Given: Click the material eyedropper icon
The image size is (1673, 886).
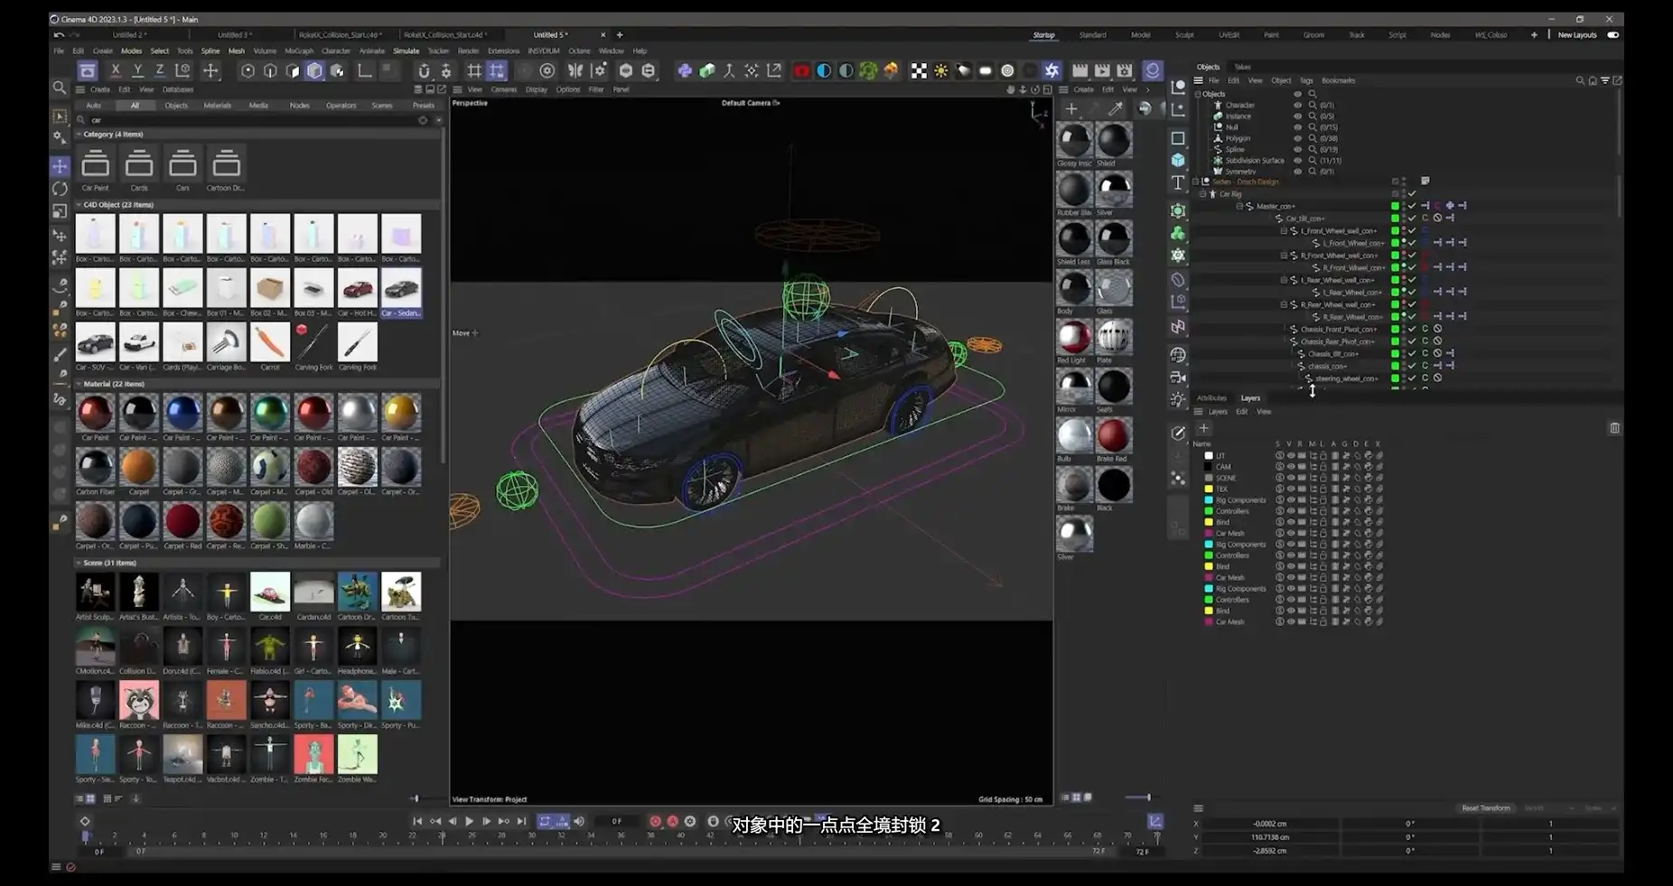Looking at the screenshot, I should click(x=1116, y=108).
